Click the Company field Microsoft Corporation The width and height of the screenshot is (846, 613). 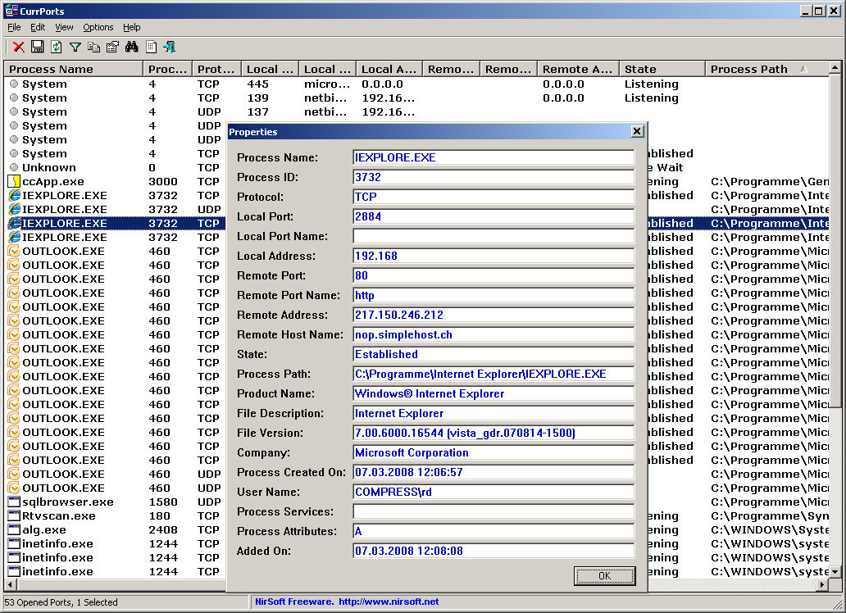pos(493,452)
